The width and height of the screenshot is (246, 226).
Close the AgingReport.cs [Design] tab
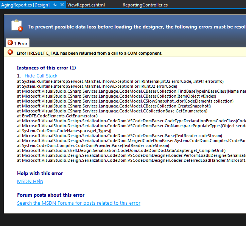tap(62, 5)
